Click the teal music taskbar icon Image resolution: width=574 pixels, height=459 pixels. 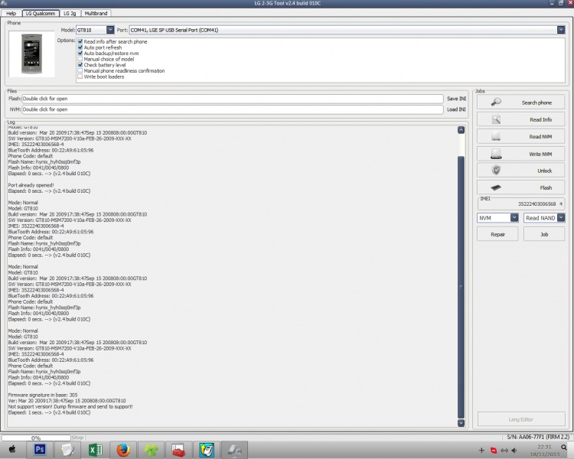click(x=207, y=450)
